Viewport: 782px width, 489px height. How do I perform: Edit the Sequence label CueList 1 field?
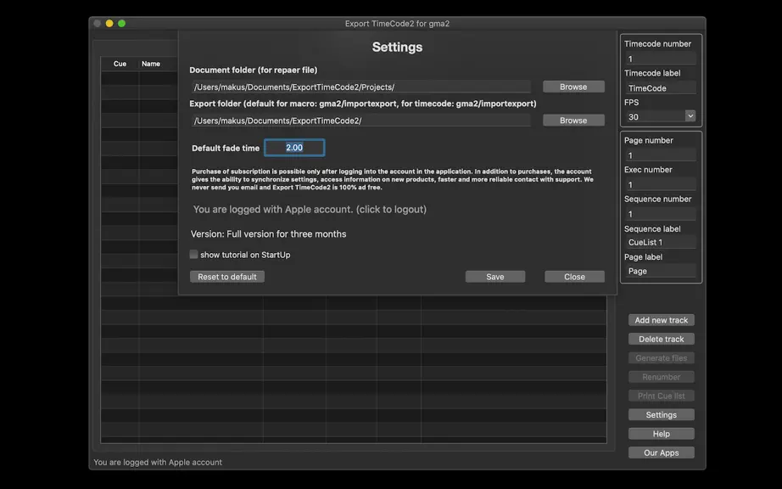[661, 242]
